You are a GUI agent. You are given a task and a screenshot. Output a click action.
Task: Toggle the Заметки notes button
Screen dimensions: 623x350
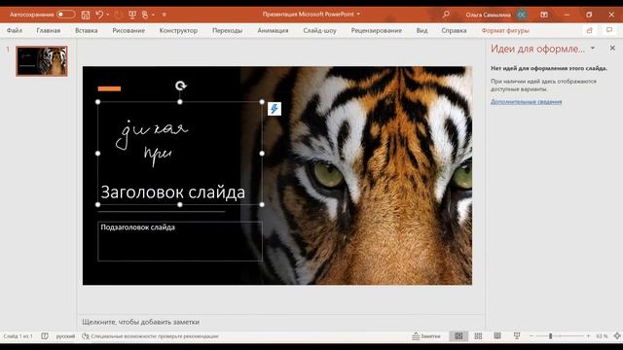(x=426, y=336)
